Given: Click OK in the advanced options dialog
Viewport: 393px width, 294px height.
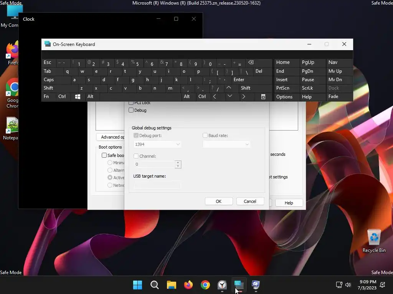Looking at the screenshot, I should click(218, 201).
